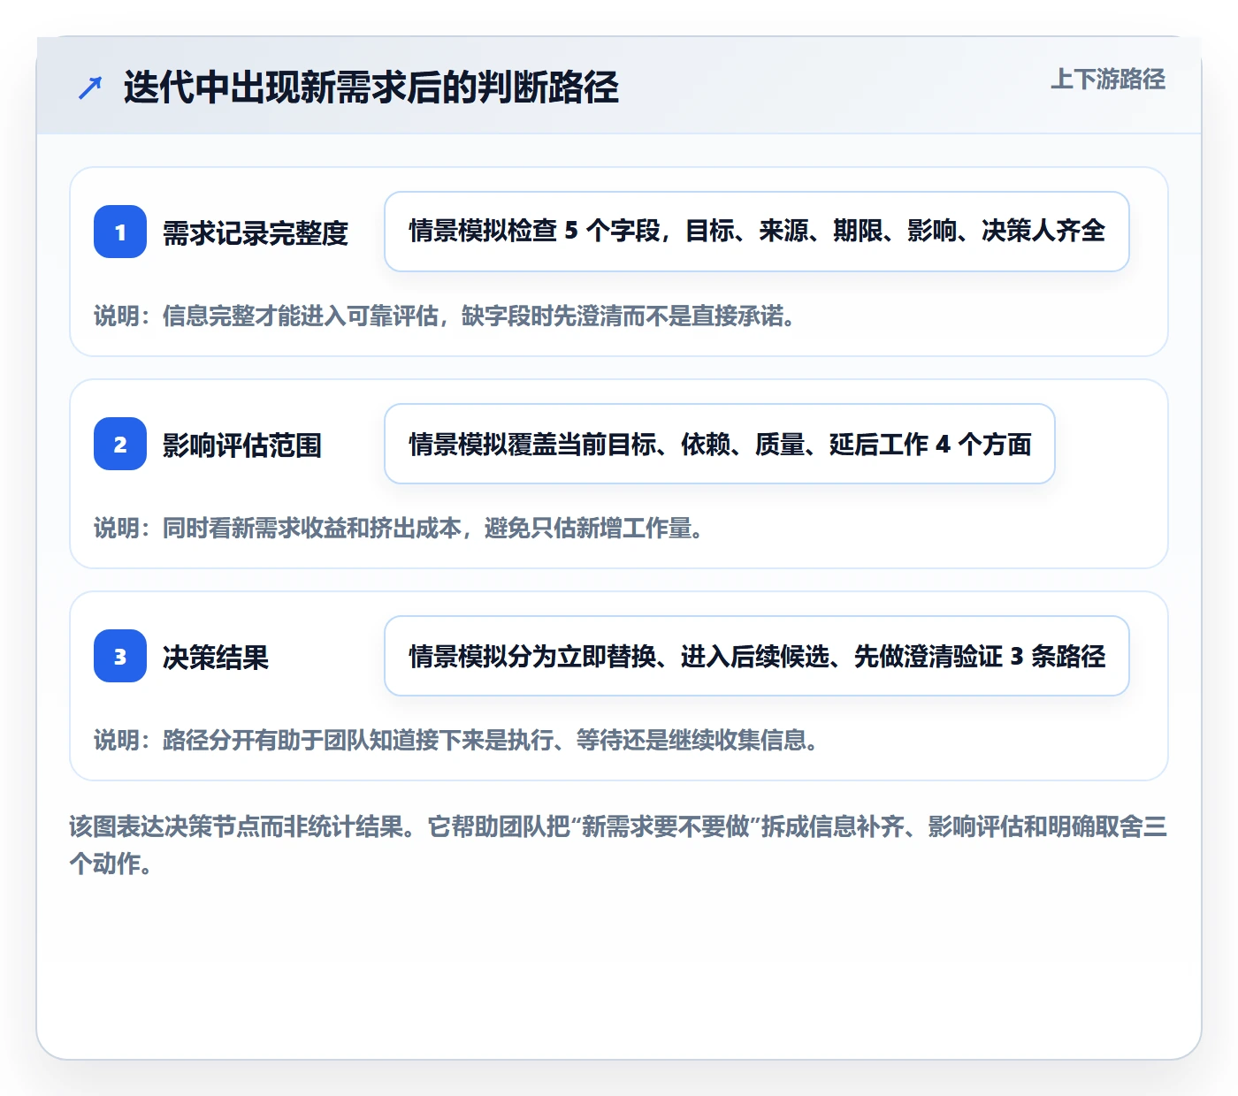Click the step 2 number badge

(120, 444)
